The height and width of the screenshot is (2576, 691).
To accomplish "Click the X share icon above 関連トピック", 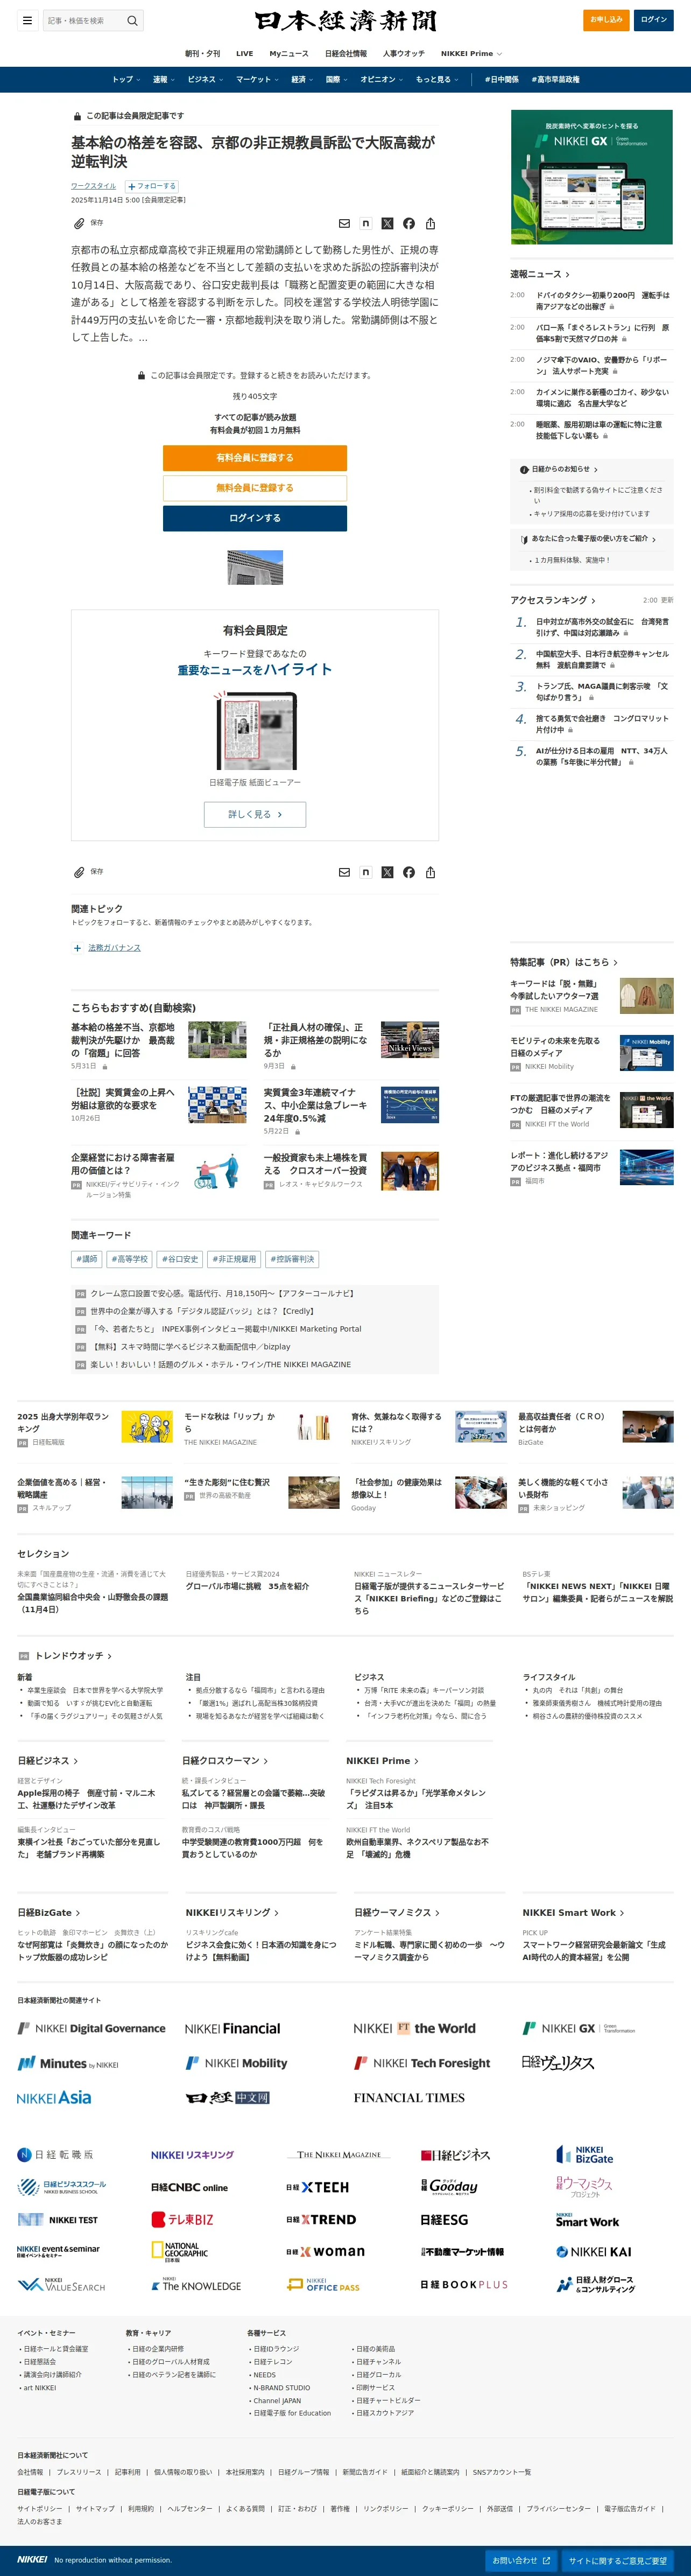I will (387, 872).
